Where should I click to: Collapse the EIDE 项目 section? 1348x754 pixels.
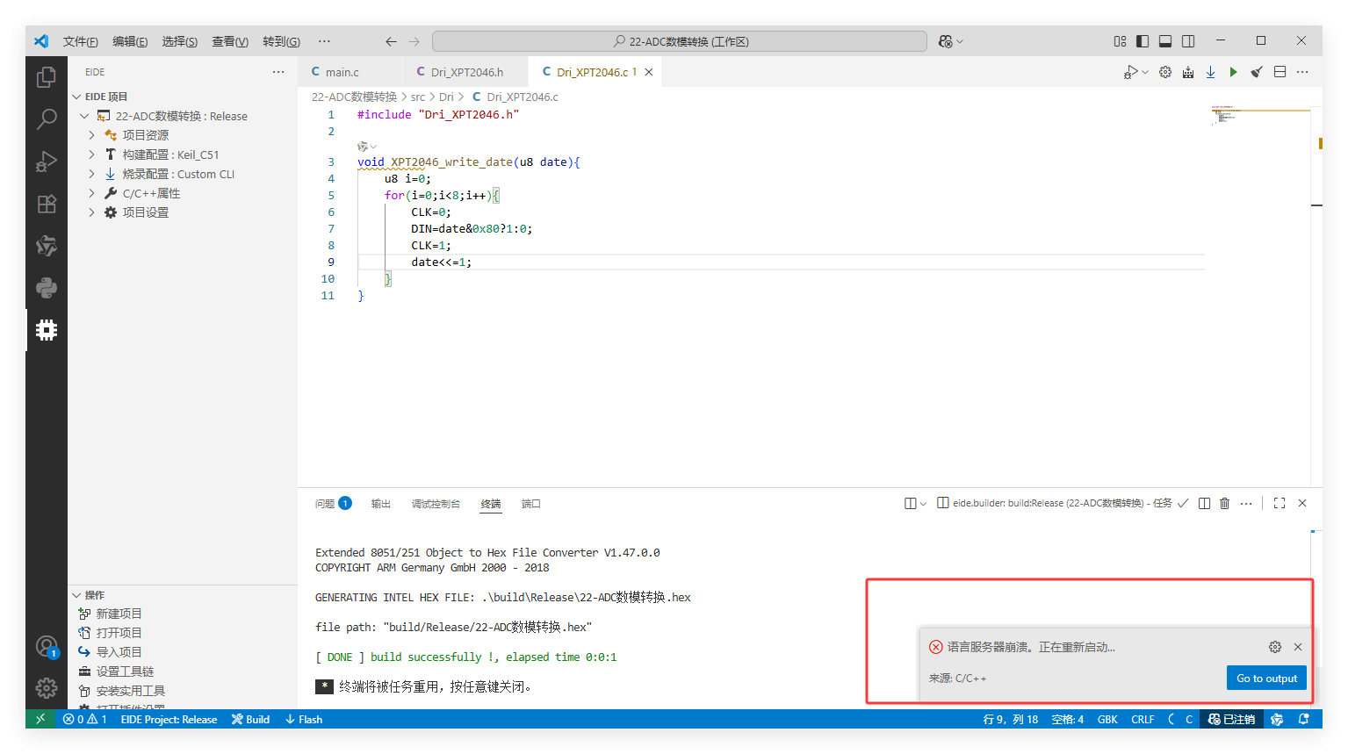76,97
